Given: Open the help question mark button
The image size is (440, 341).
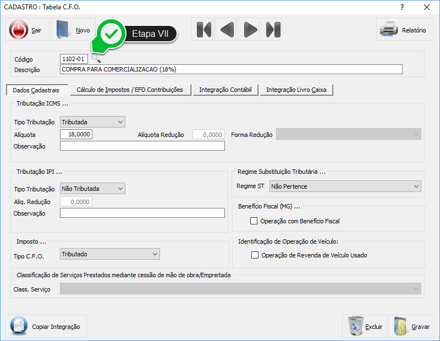Looking at the screenshot, I should click(x=402, y=7).
